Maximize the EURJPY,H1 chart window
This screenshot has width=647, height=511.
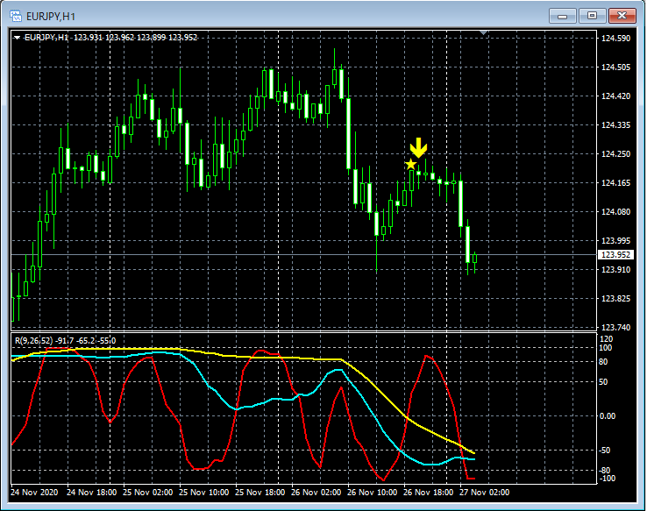pyautogui.click(x=592, y=16)
